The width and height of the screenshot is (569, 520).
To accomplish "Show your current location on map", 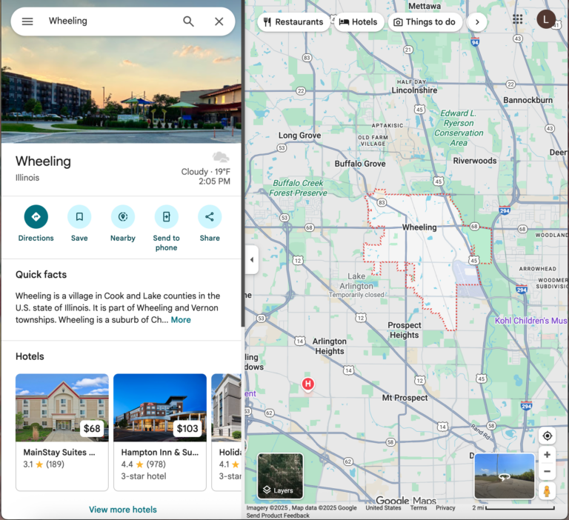I will pyautogui.click(x=548, y=436).
